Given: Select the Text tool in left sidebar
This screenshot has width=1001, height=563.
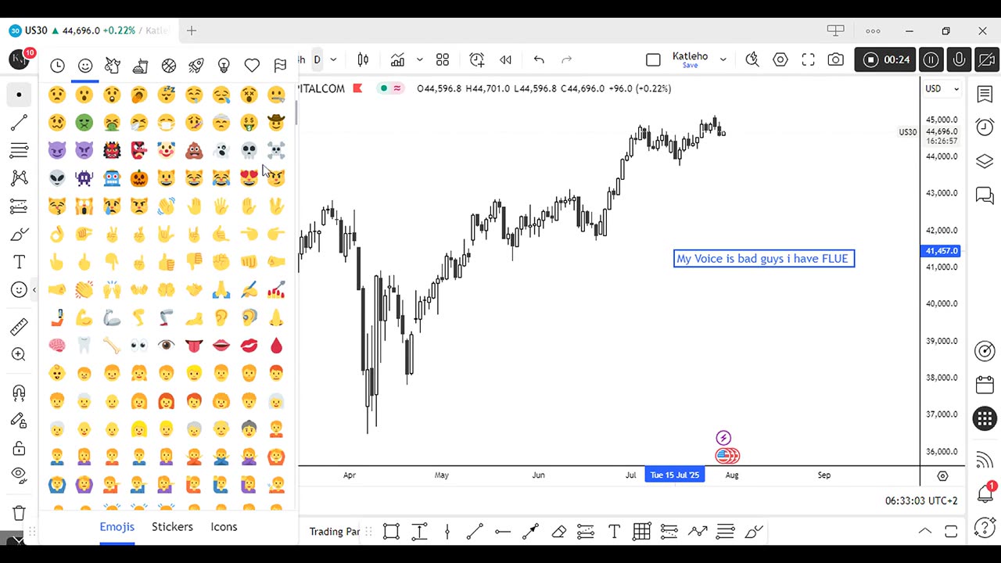Looking at the screenshot, I should (19, 262).
